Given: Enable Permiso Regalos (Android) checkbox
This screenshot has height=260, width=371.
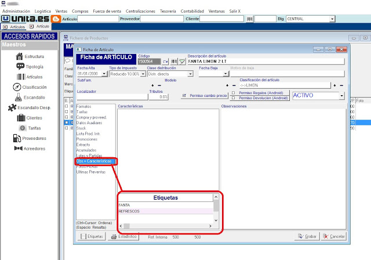Looking at the screenshot, I should click(x=233, y=93).
